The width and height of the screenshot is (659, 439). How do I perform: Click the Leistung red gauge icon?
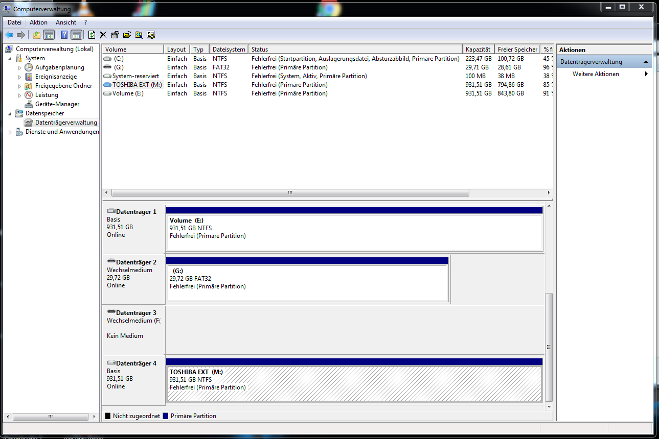click(x=29, y=95)
